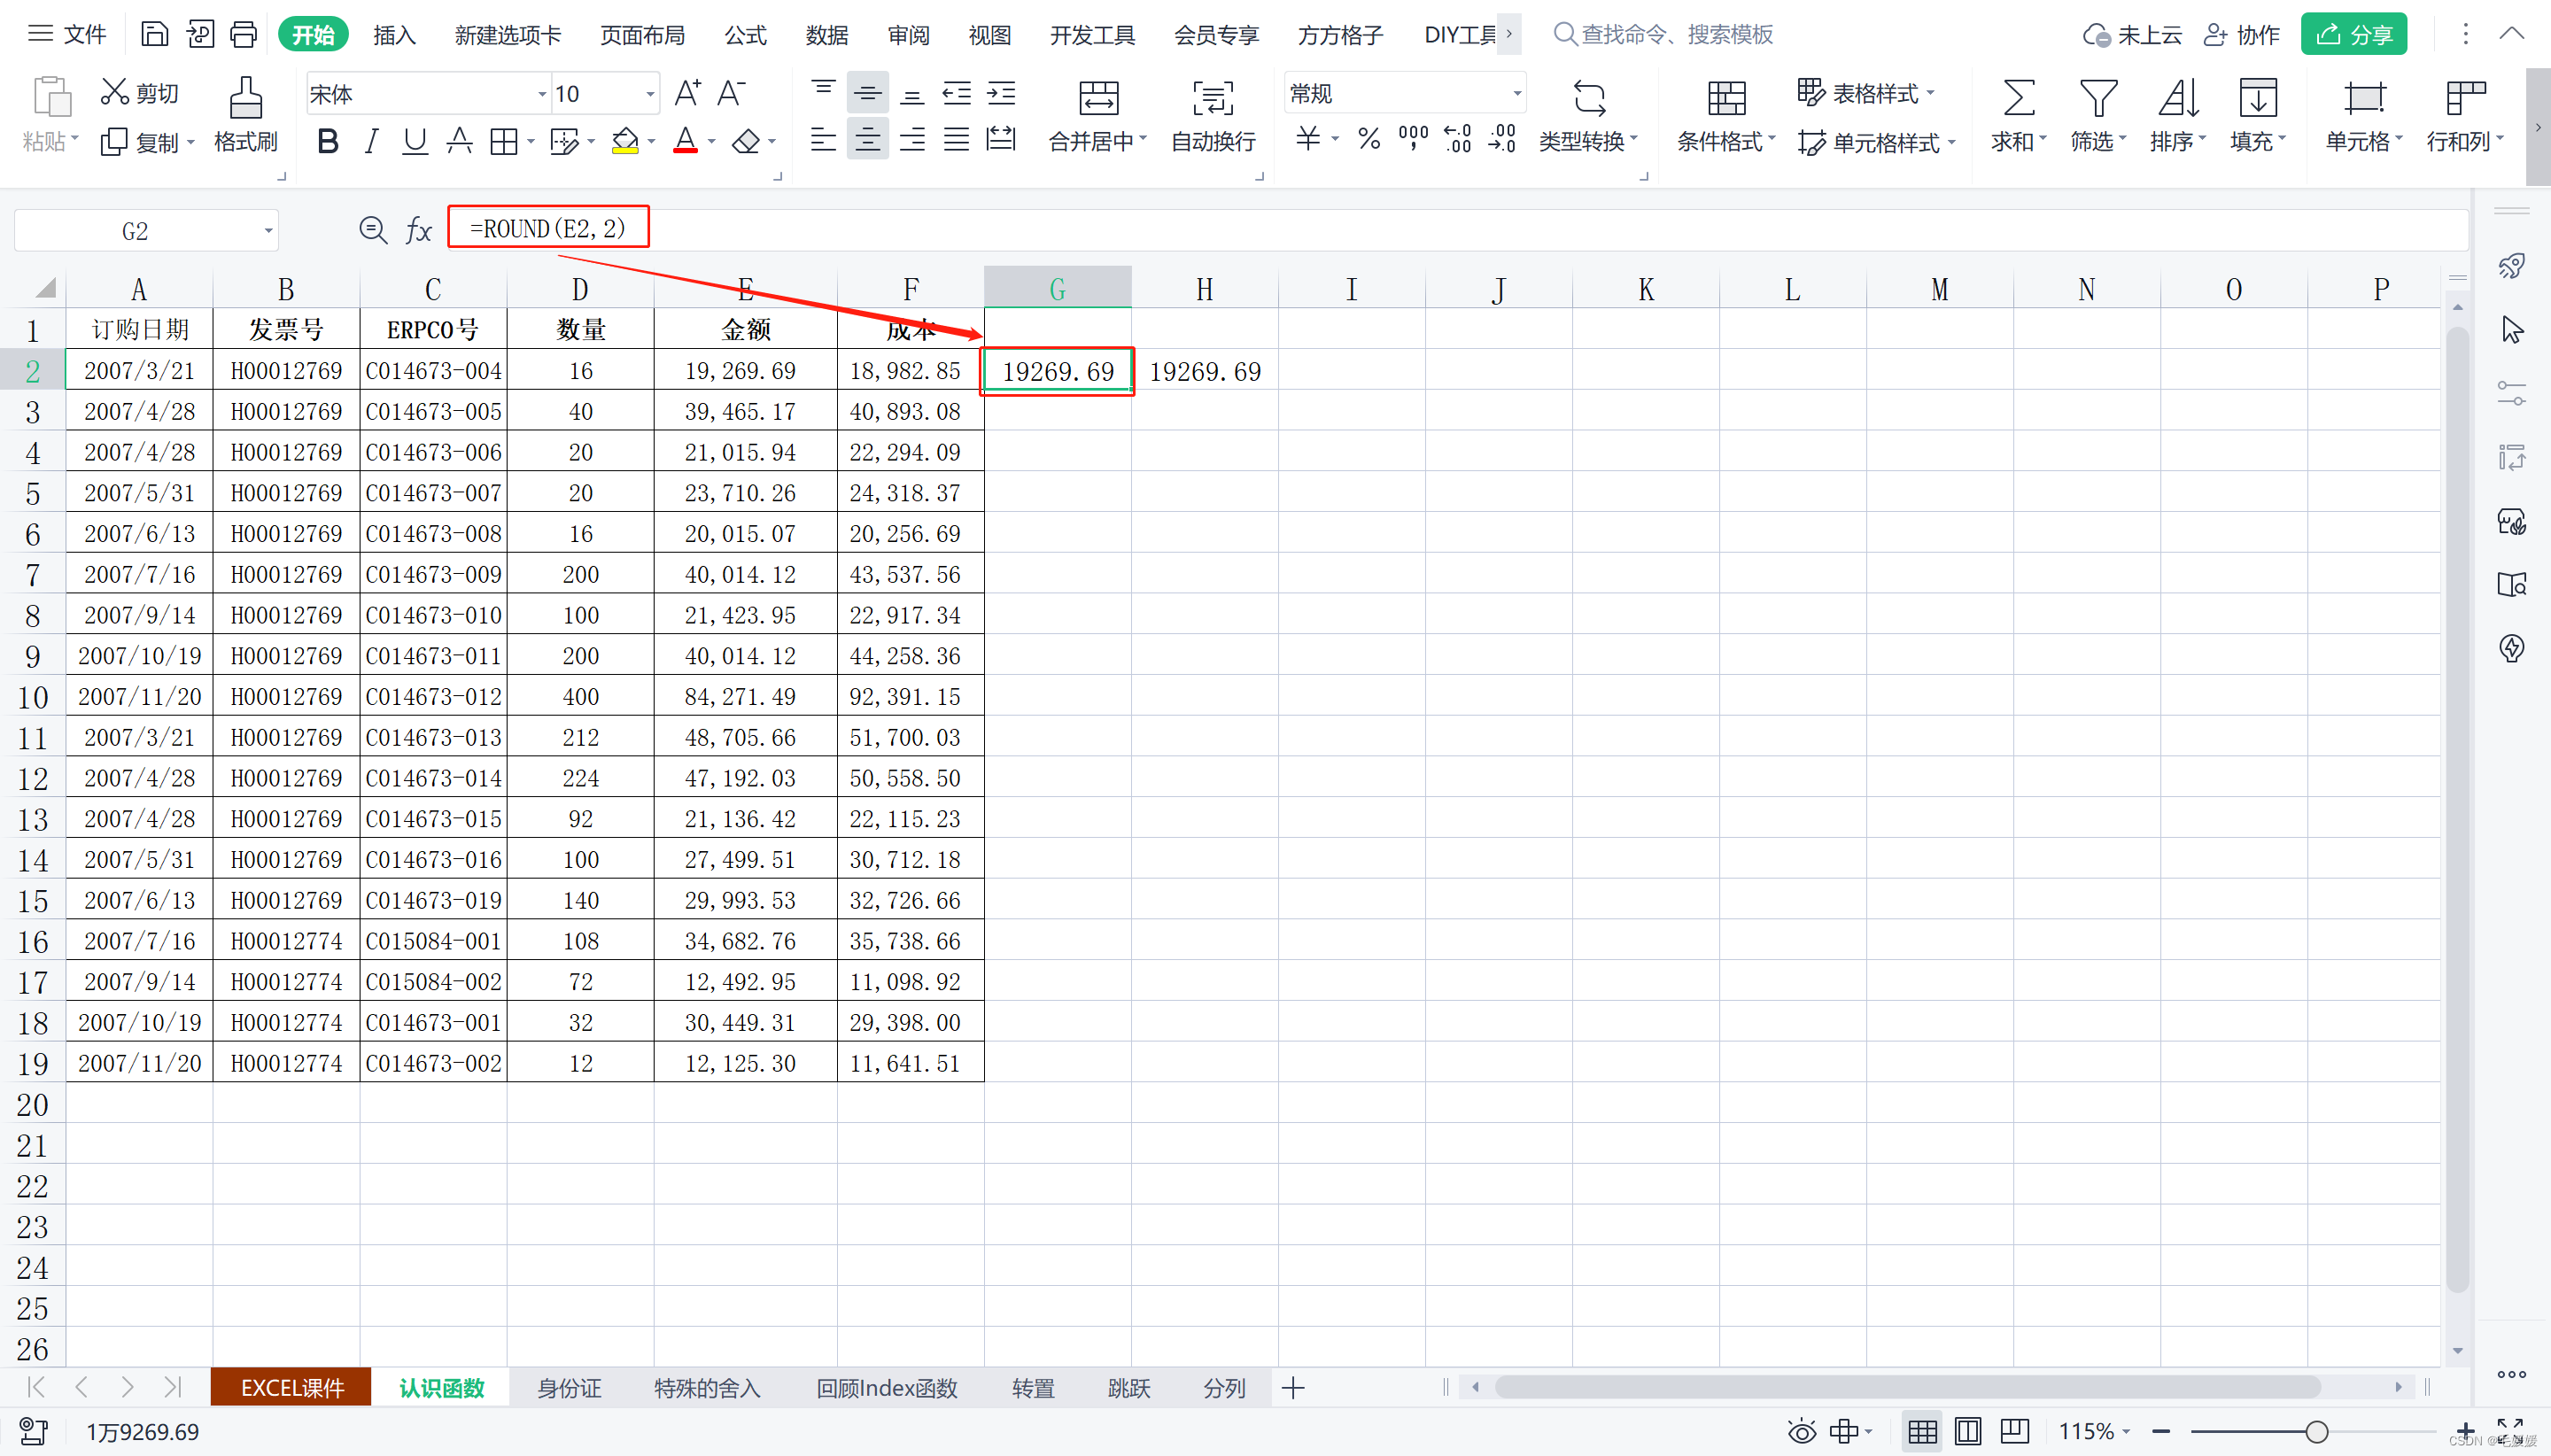Open the 115% zoom level dropdown
The image size is (2551, 1456).
point(2093,1432)
